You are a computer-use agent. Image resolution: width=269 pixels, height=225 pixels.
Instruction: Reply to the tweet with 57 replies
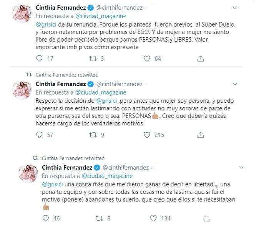39,135
